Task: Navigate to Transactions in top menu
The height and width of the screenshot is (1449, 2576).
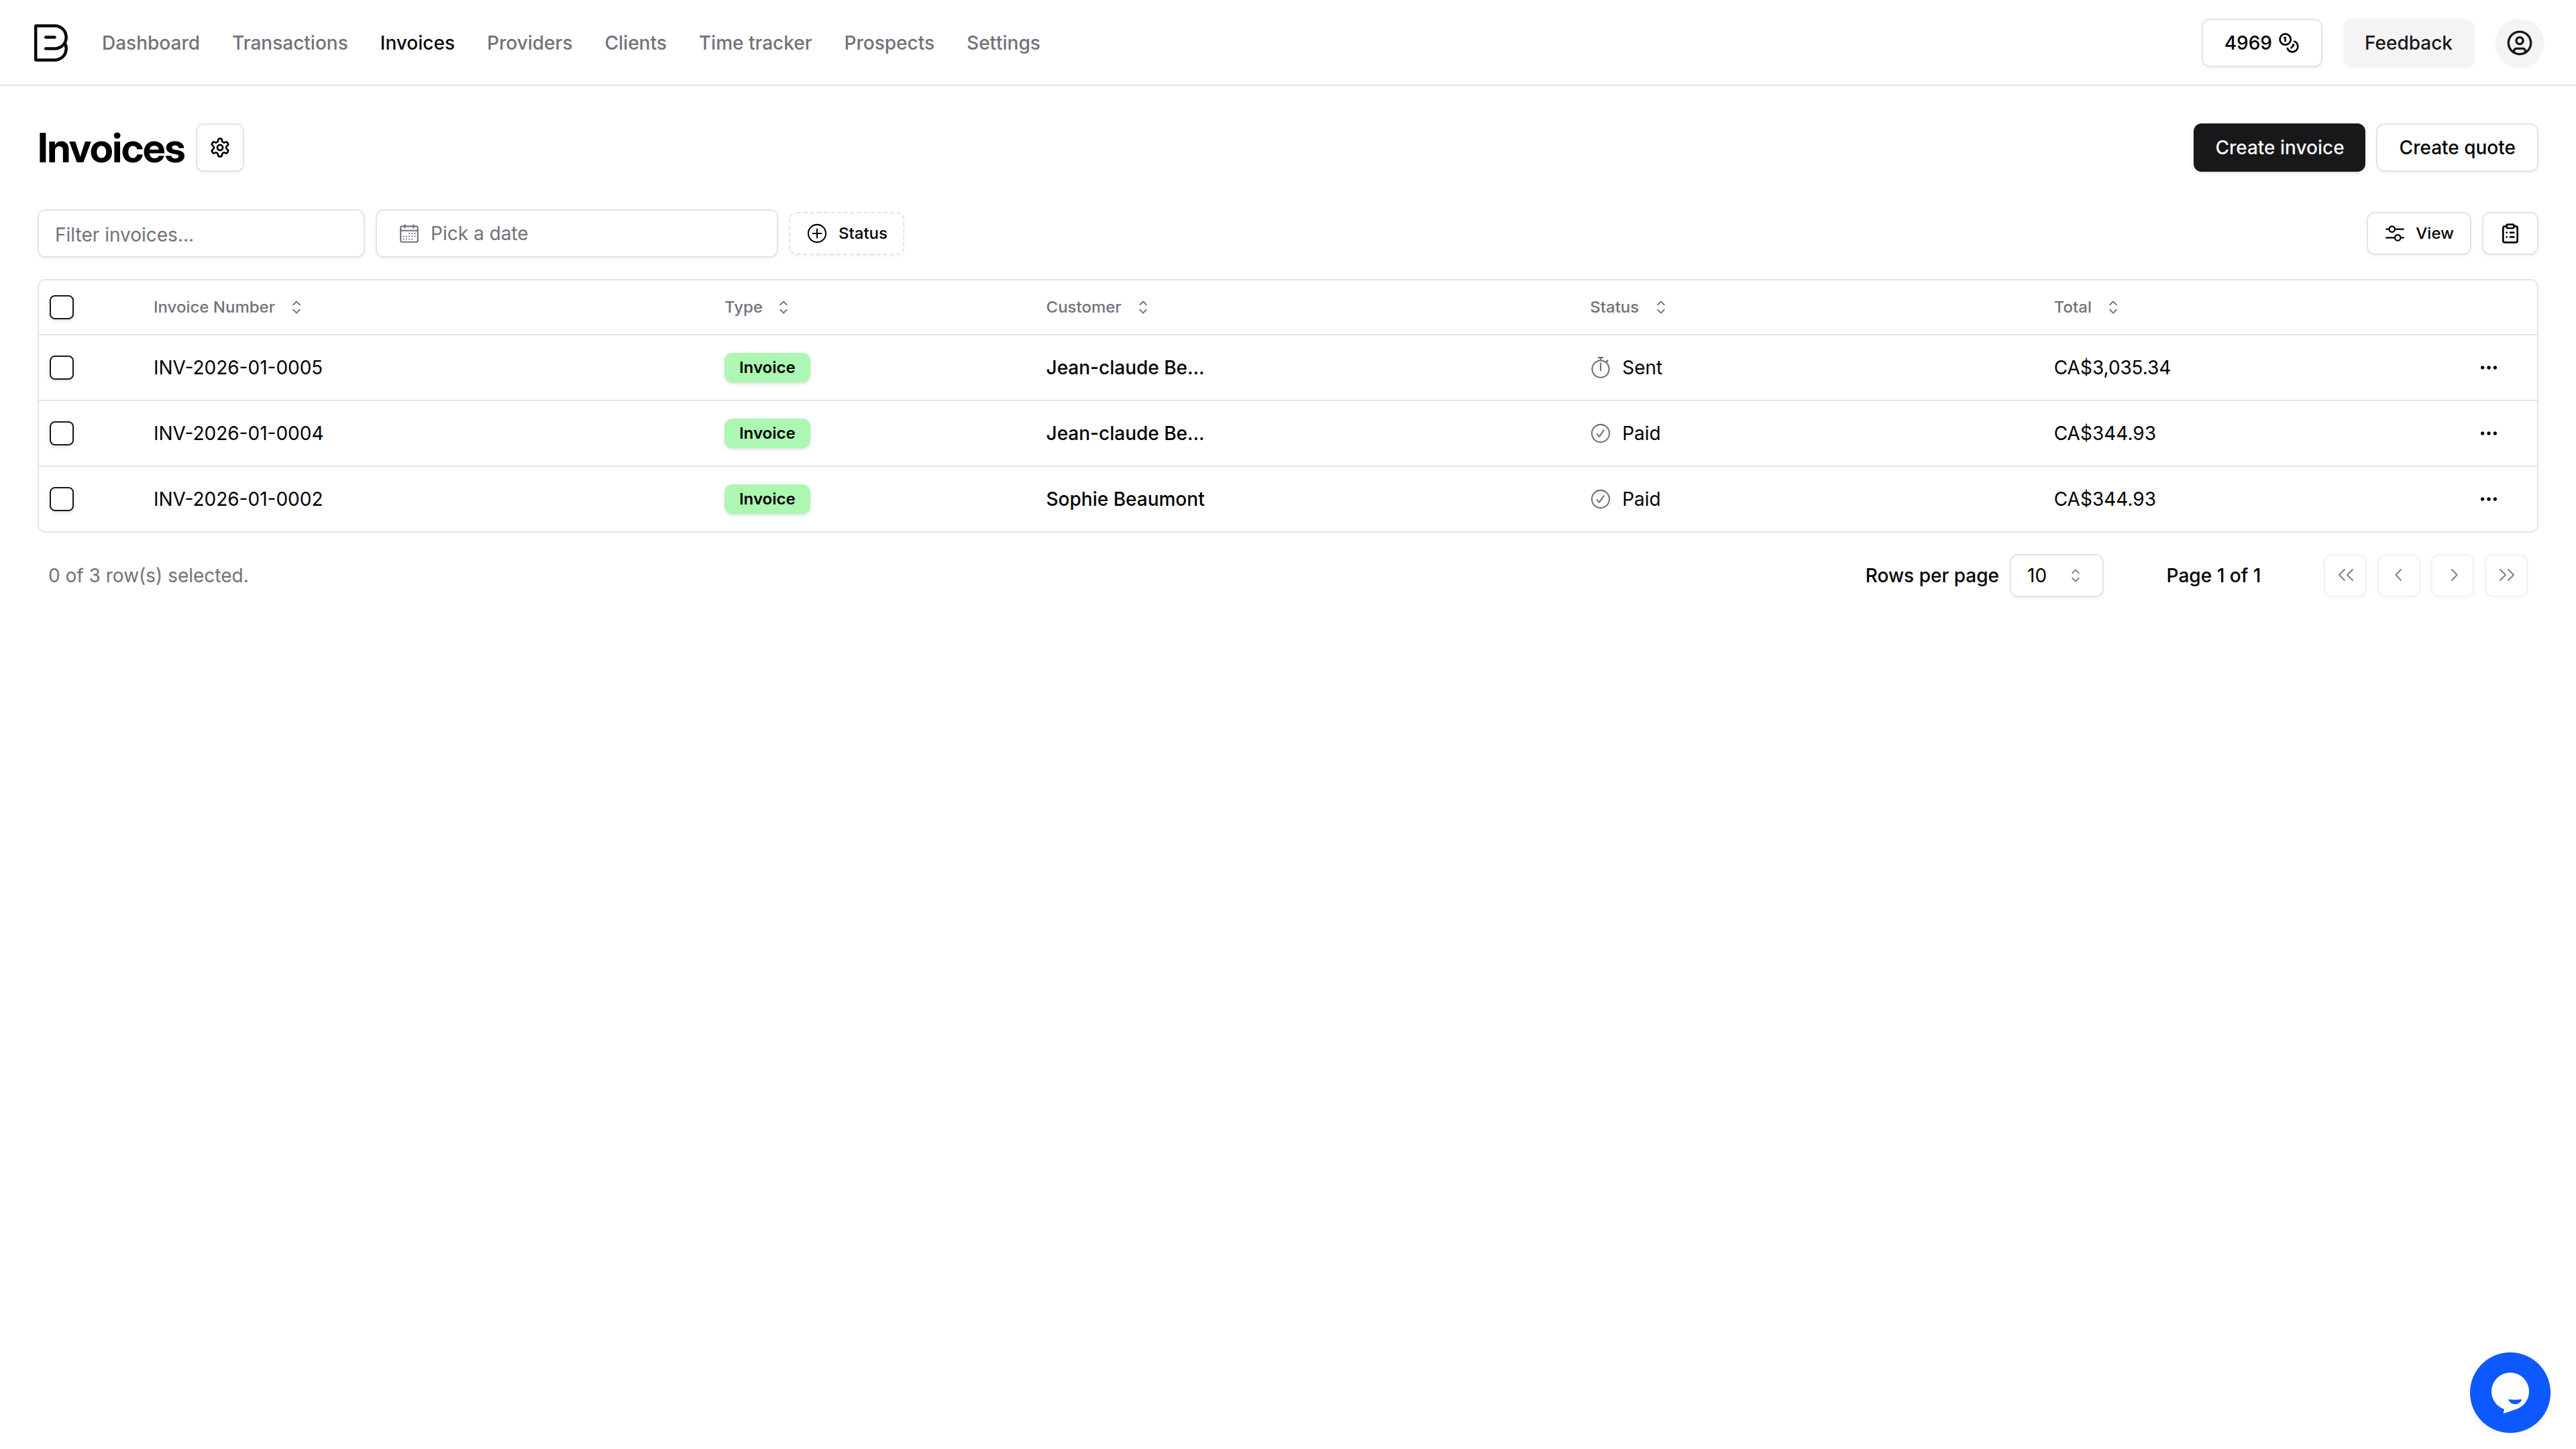Action: click(x=290, y=43)
